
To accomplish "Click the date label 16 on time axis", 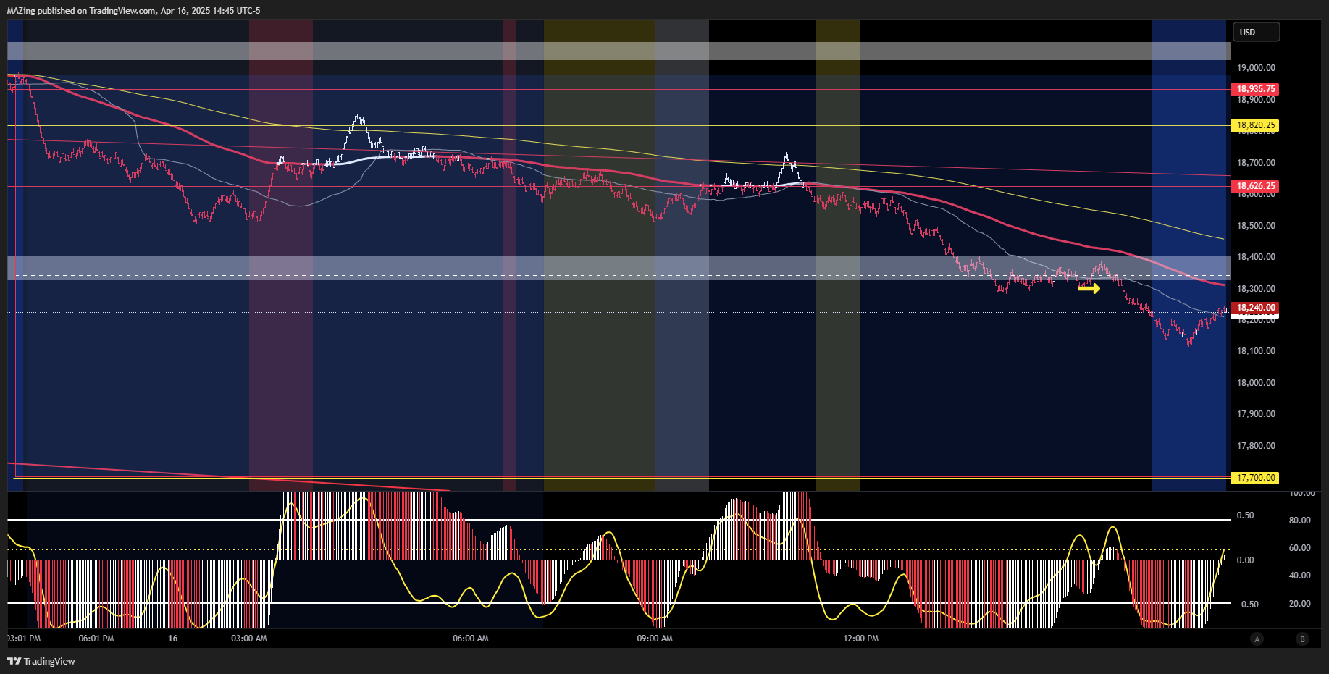I will 172,639.
